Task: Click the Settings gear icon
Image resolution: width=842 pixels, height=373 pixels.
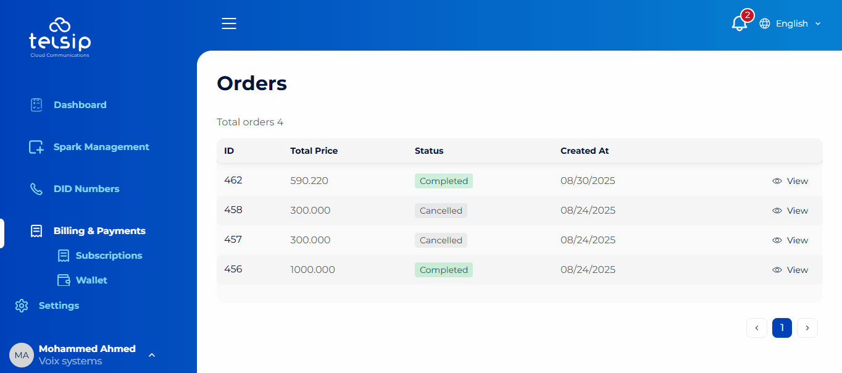Action: [x=22, y=306]
